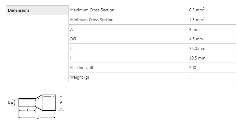The height and width of the screenshot is (123, 237).
Task: Click the A dimension marker in diagram
Action: (x=61, y=103)
